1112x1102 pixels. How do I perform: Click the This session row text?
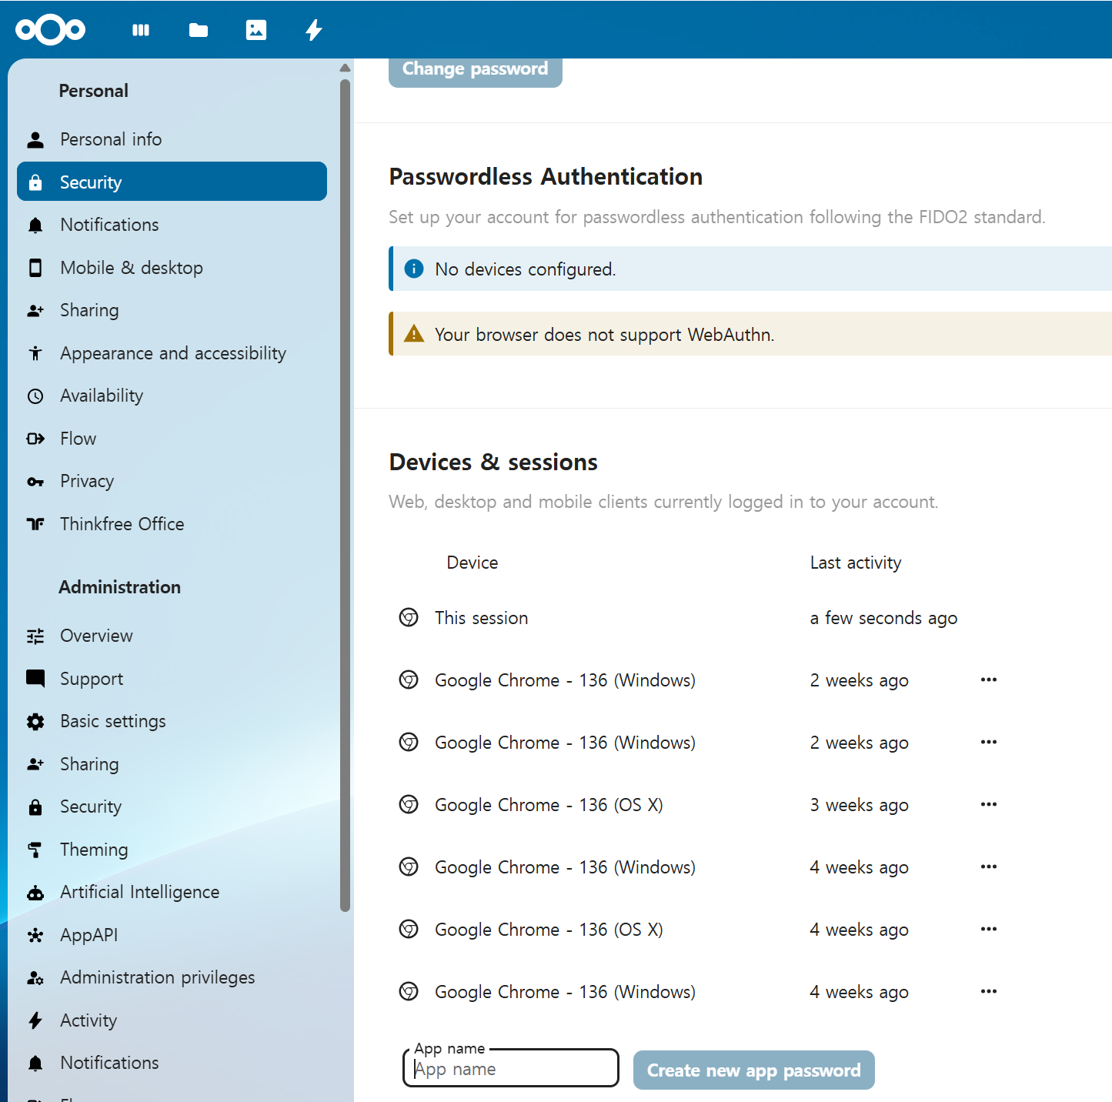point(481,618)
